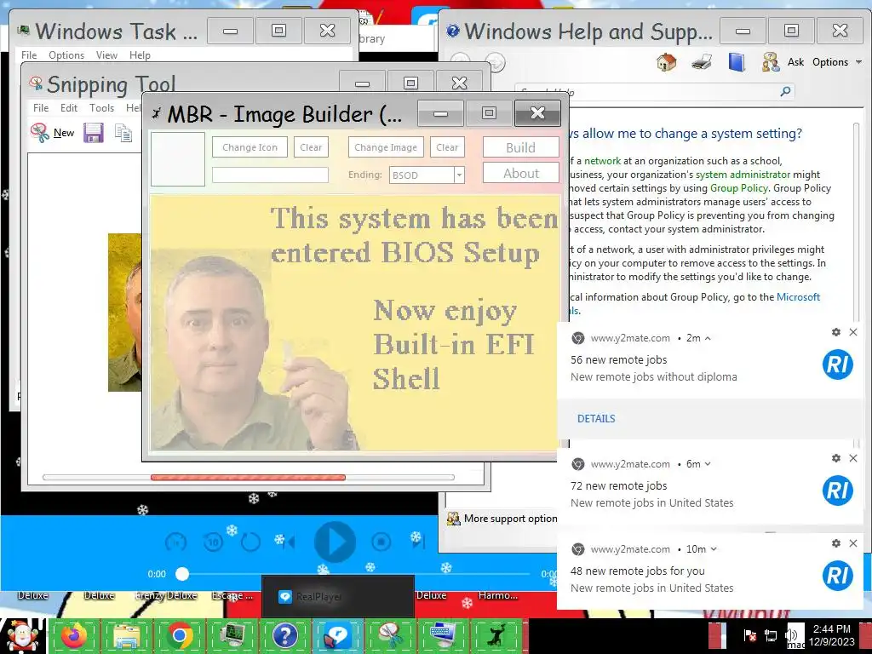This screenshot has width=872, height=654.
Task: Click the Snipping Tool horizontal scrollbar
Action: tap(248, 477)
